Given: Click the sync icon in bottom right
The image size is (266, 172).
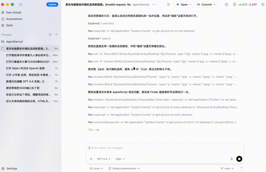Looking at the screenshot, I should [x=241, y=168].
